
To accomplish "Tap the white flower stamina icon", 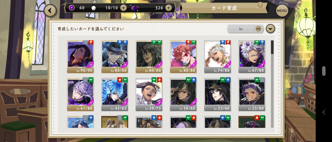I will (93, 8).
